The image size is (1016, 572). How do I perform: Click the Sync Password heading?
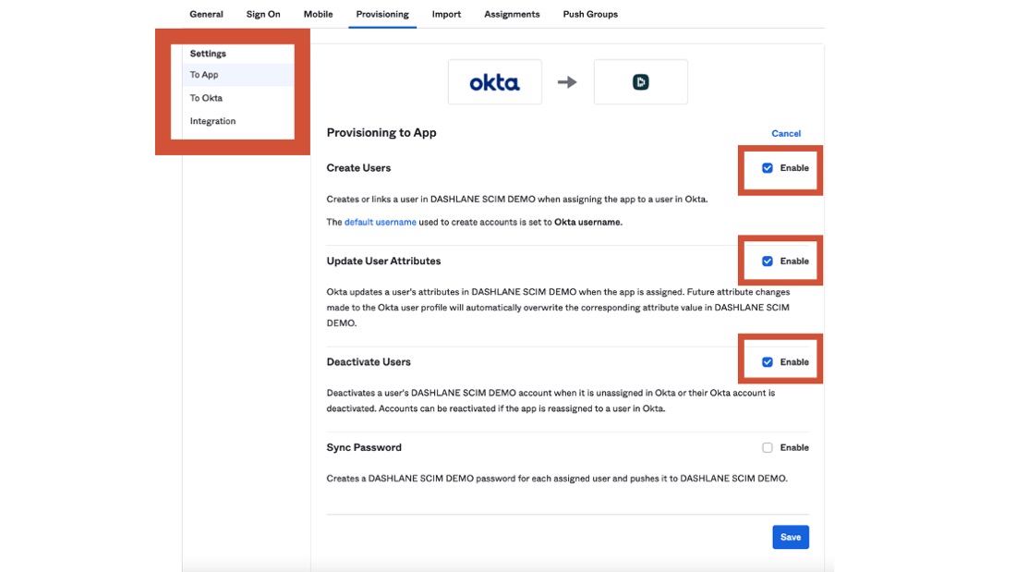click(364, 448)
